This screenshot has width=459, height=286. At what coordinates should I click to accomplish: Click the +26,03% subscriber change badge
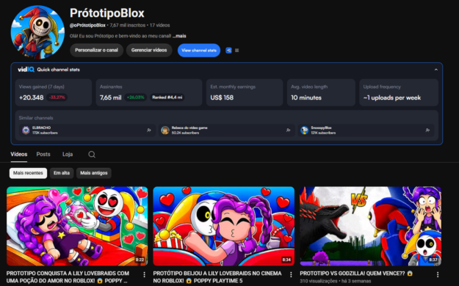tap(136, 98)
